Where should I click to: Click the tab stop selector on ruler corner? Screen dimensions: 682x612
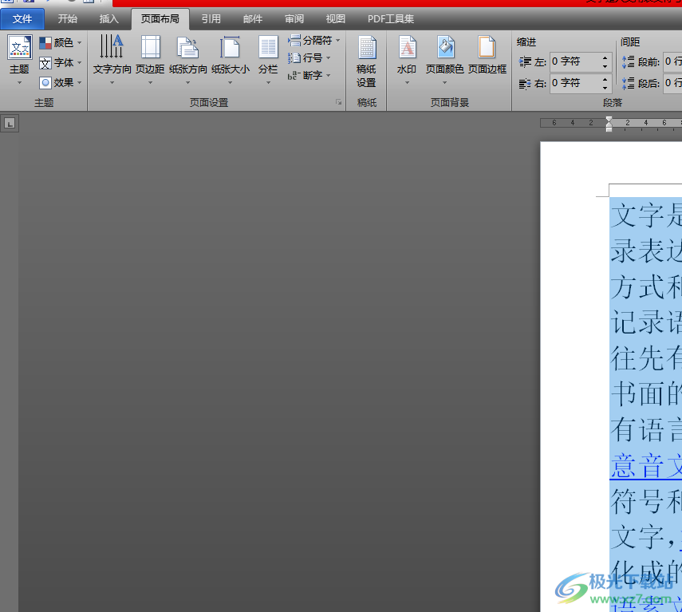point(10,124)
